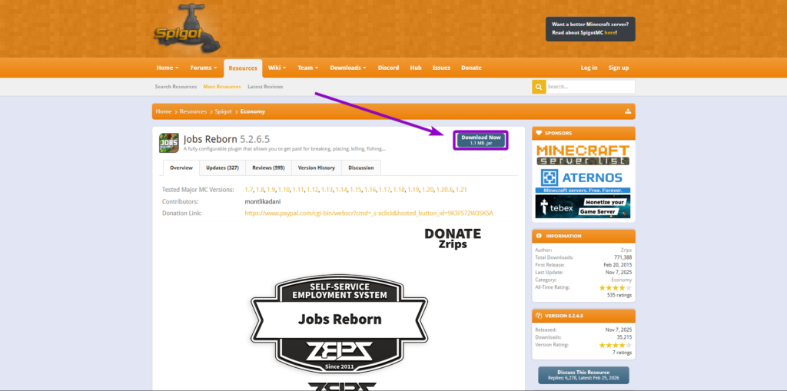The height and width of the screenshot is (391, 787).
Task: Click the Download Now button
Action: (481, 140)
